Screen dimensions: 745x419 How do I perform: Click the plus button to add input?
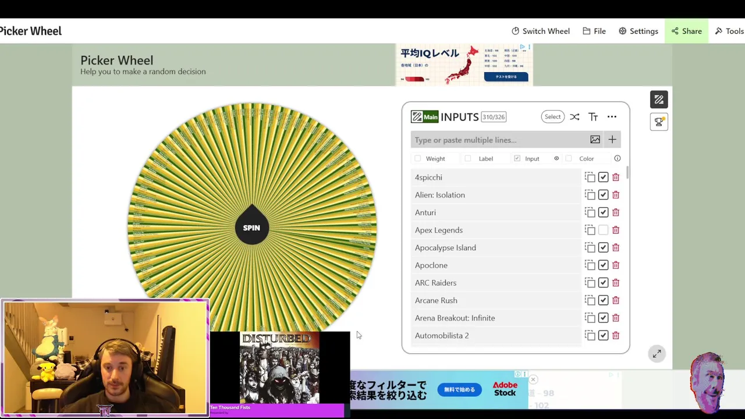612,140
